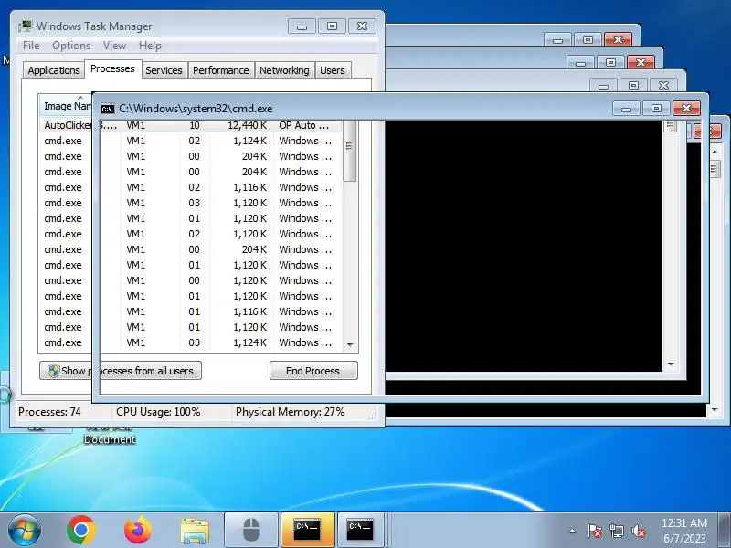
Task: Close the second background cmd window
Action: click(x=641, y=62)
